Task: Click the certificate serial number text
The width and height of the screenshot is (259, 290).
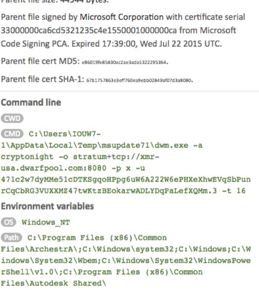Action: pos(89,30)
